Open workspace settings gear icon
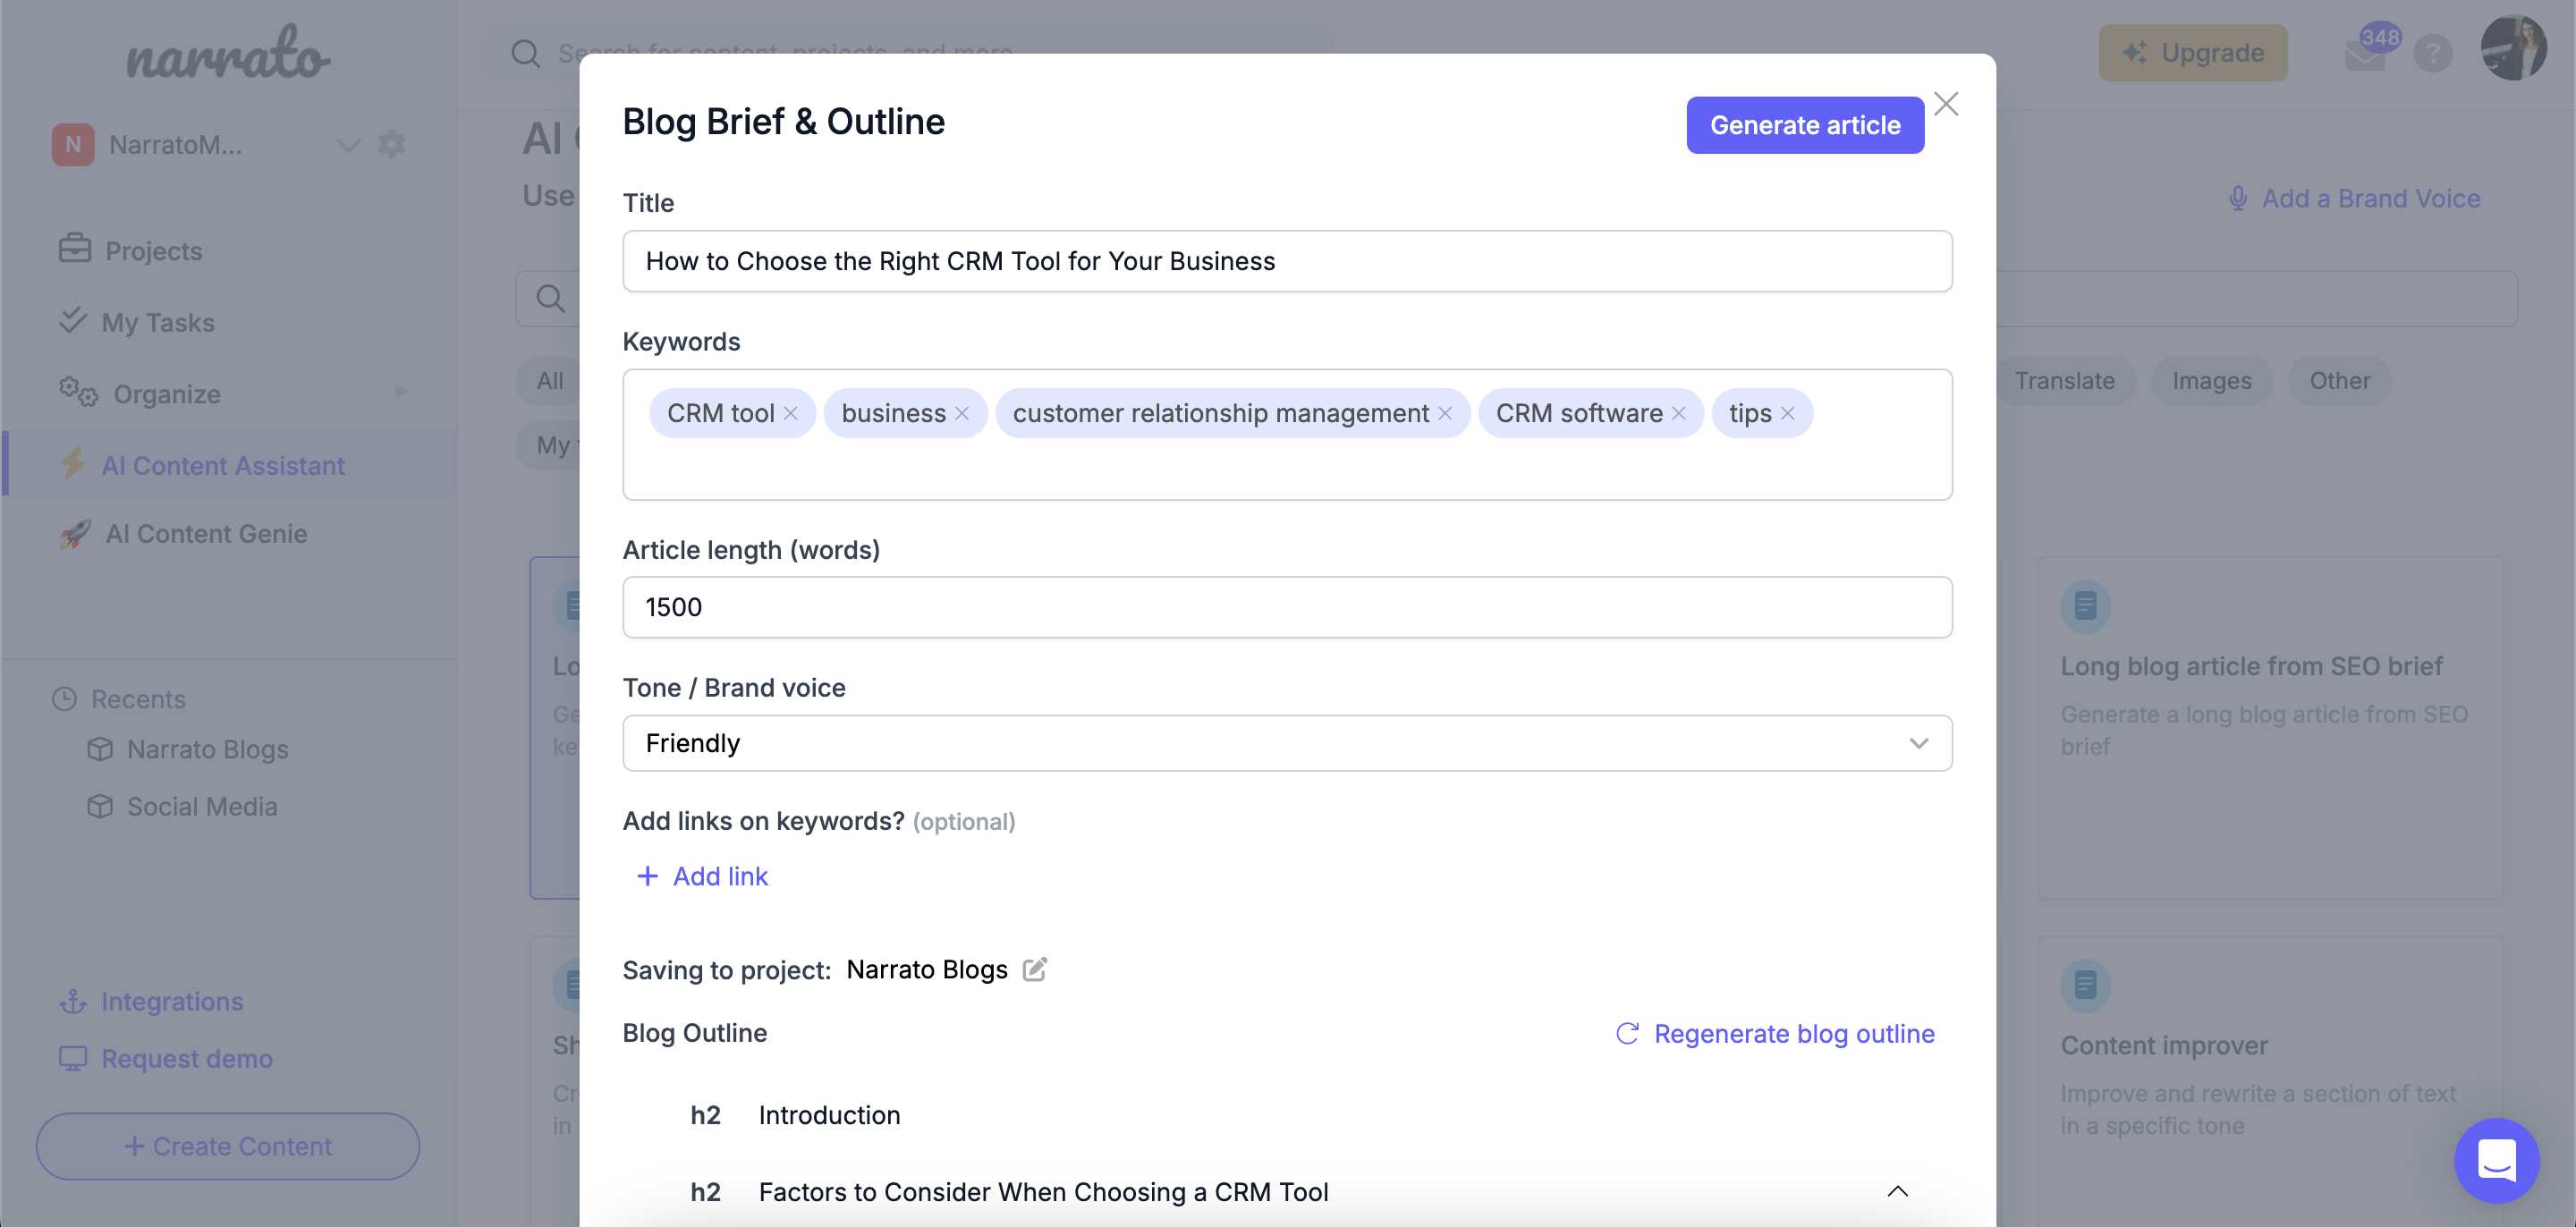The width and height of the screenshot is (2576, 1227). pyautogui.click(x=392, y=144)
